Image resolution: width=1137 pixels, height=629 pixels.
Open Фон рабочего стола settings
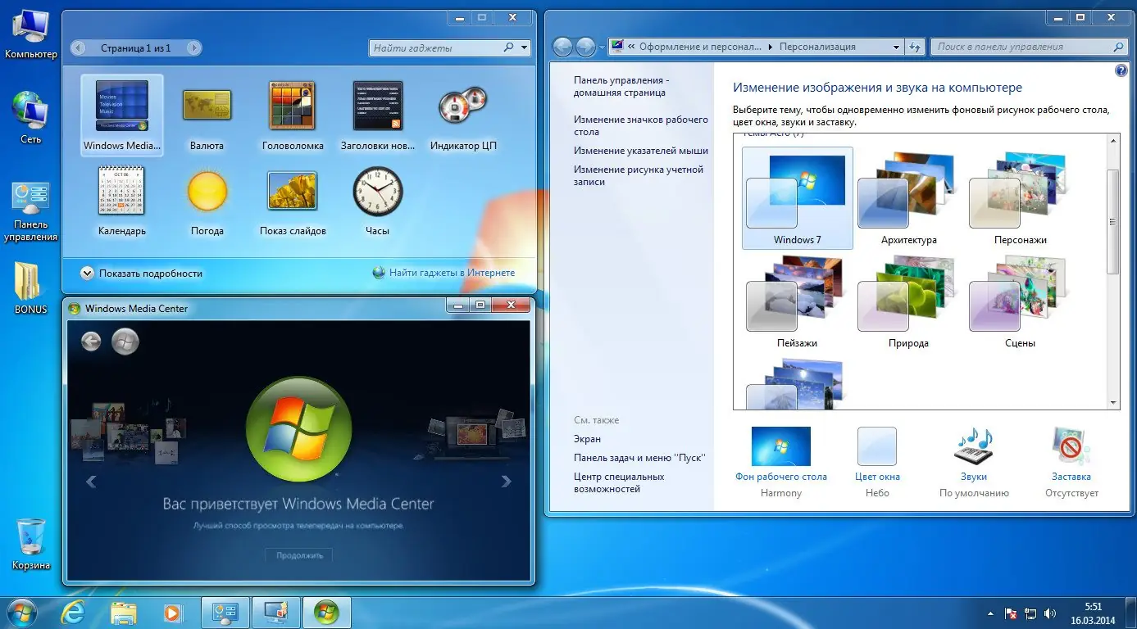780,445
